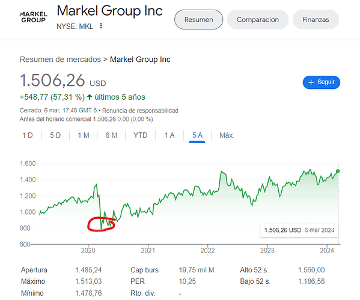Image resolution: width=360 pixels, height=300 pixels.
Task: Click the plus icon on Seguir button
Action: [x=311, y=82]
